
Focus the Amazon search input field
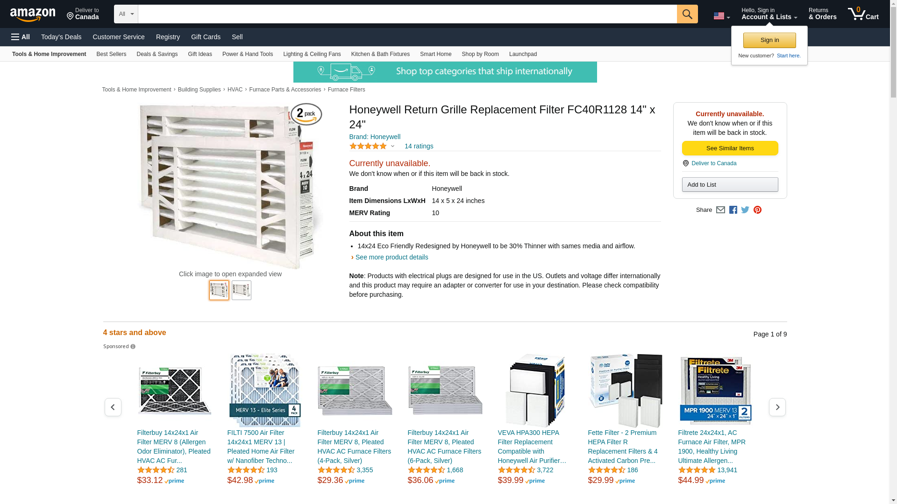tap(407, 14)
